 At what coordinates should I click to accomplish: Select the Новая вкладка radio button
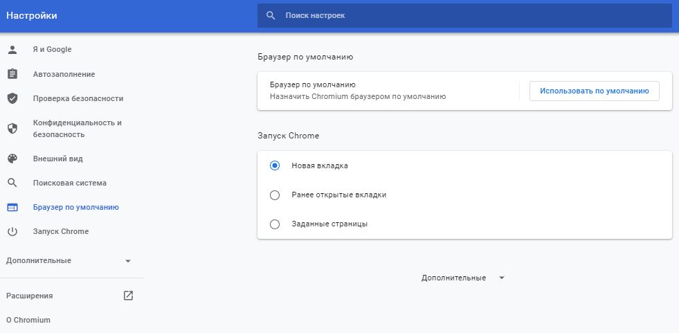click(275, 165)
